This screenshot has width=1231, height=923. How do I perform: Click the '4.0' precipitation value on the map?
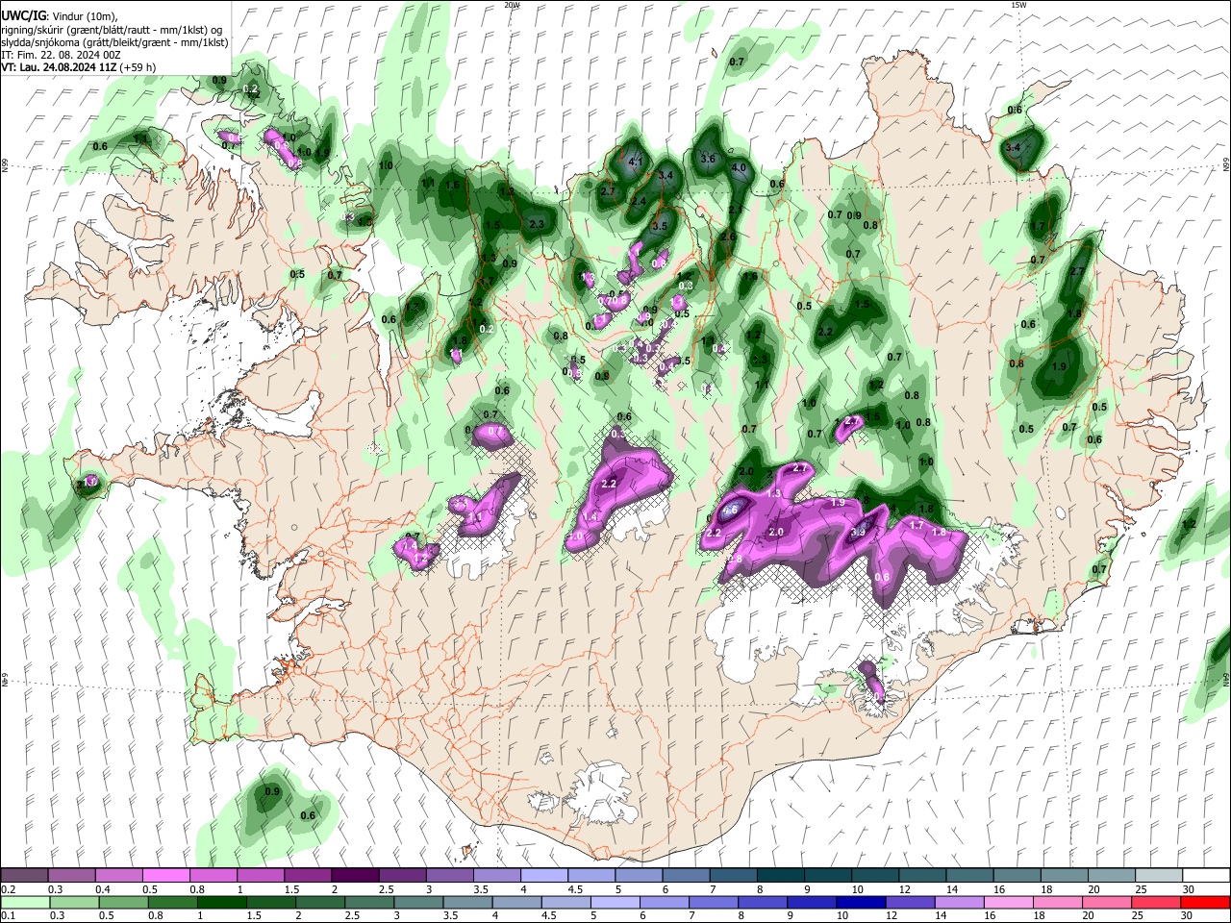coord(739,168)
